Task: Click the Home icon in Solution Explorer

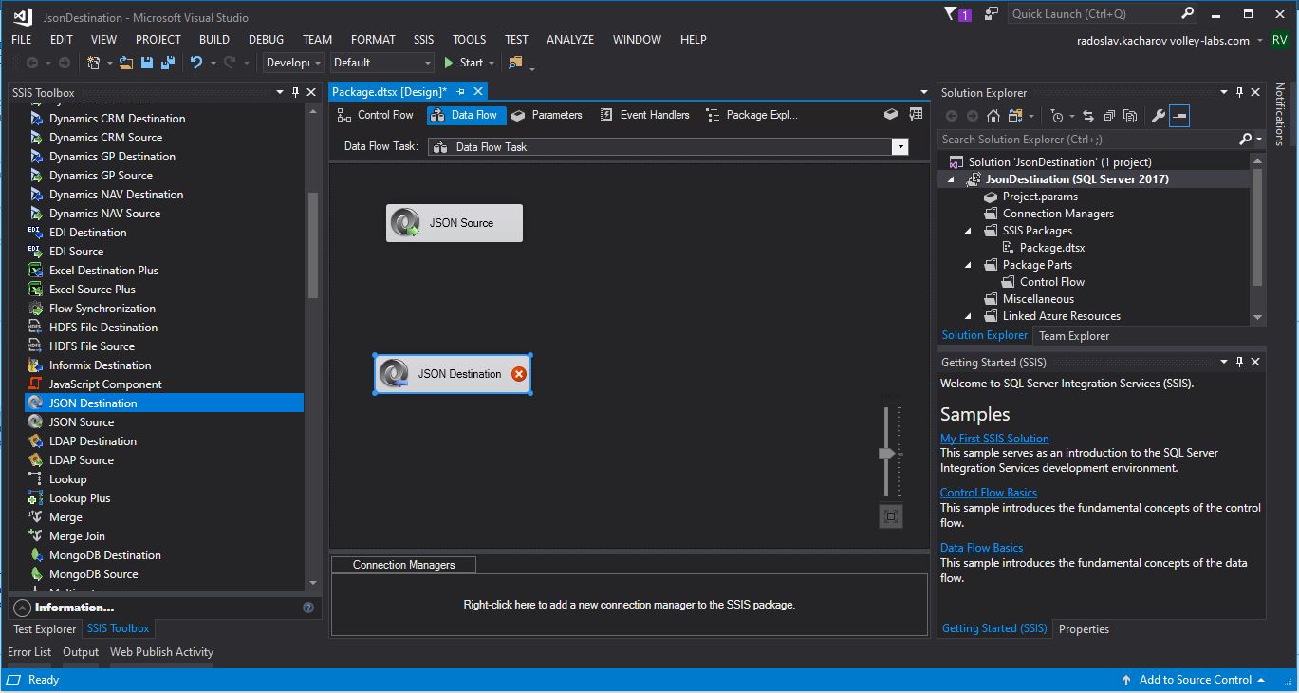Action: point(993,116)
